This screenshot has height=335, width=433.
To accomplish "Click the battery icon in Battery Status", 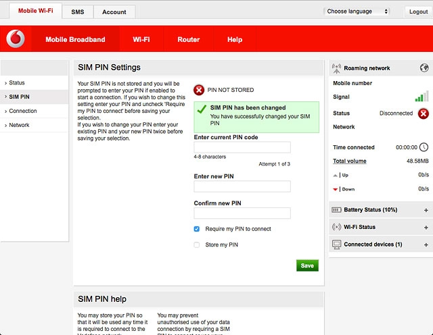I will [x=337, y=210].
